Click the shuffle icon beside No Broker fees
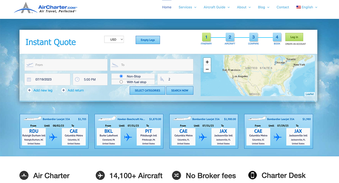 point(177,175)
